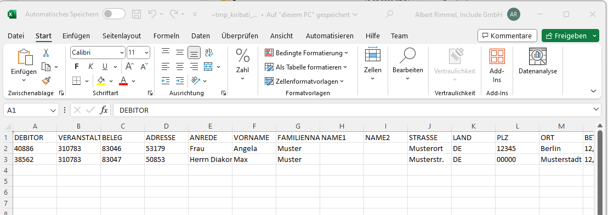The image size is (608, 215).
Task: Open the fill color dropdown arrow
Action: coord(111,81)
